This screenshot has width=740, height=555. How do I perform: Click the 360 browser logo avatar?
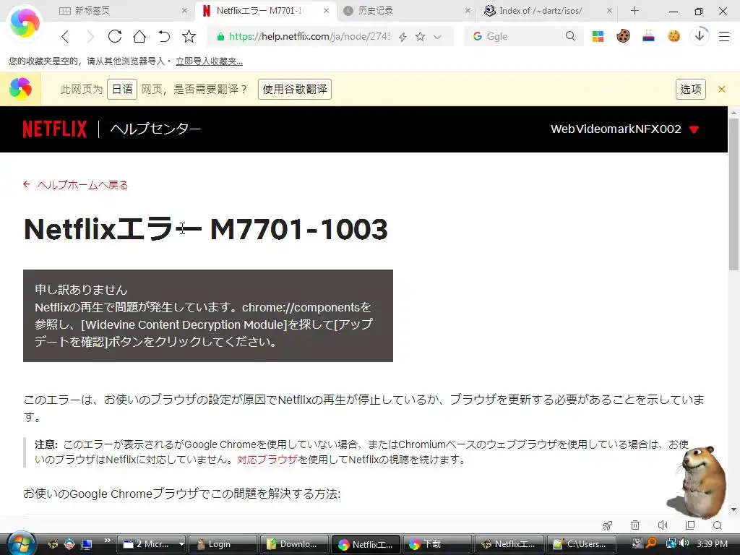click(25, 22)
